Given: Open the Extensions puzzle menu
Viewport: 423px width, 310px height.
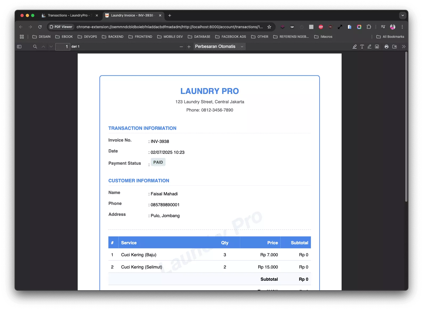Looking at the screenshot, I should (x=369, y=27).
